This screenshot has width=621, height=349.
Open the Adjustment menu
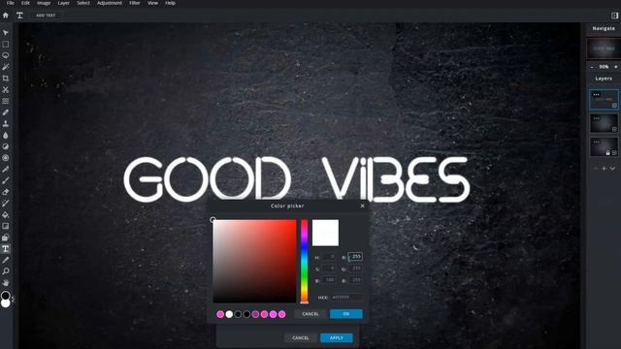tap(110, 3)
